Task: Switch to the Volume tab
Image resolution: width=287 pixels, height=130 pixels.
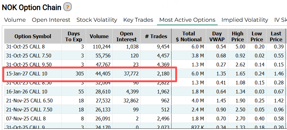Action: 15,20
